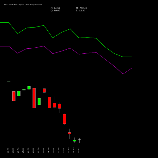
Task: Click the small red candle above 02 Mar
Action: pyautogui.click(x=70, y=133)
